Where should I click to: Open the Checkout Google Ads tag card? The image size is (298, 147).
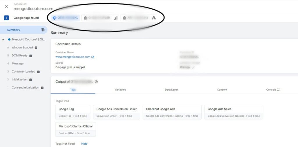(172, 112)
